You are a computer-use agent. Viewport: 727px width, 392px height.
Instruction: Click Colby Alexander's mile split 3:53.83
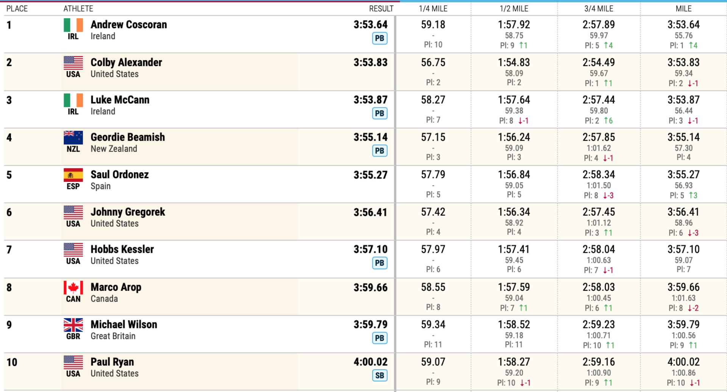[x=683, y=62]
